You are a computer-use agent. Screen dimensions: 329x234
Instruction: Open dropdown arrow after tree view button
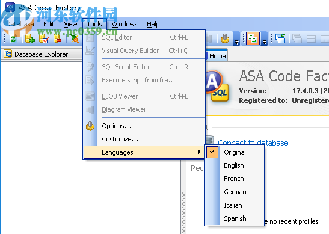tap(265, 43)
